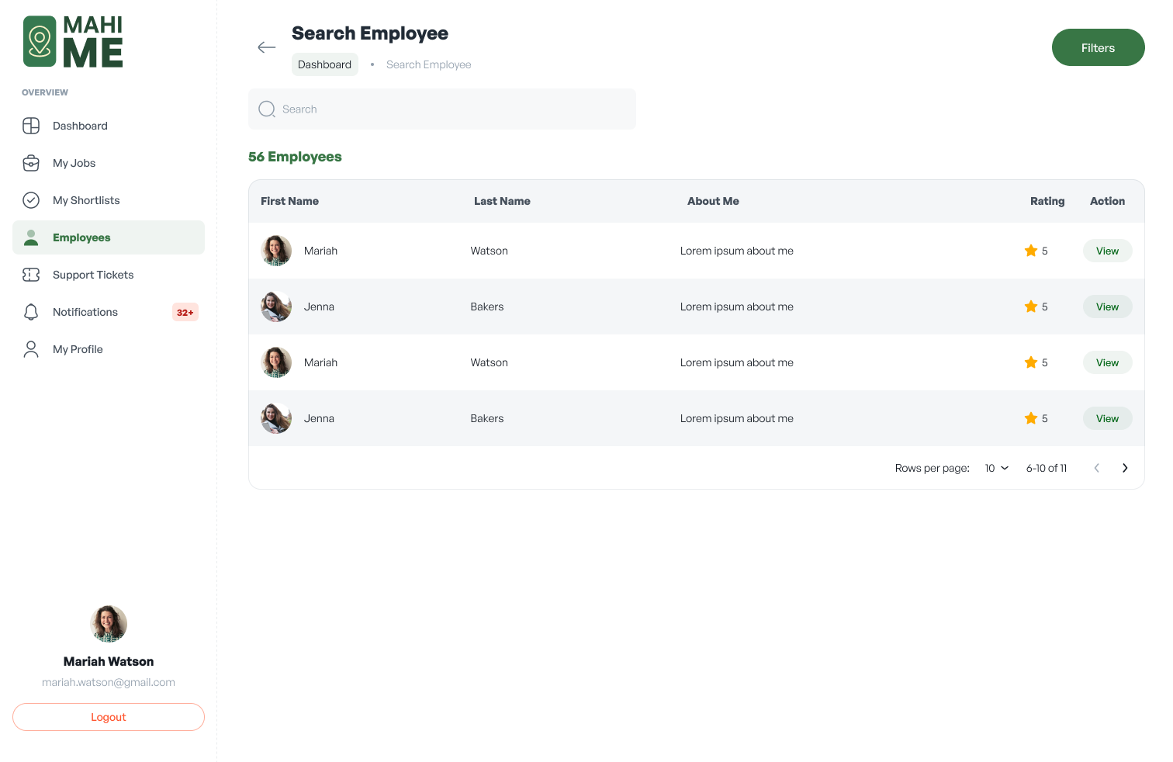This screenshot has height=762, width=1173.
Task: Open the Dashboard menu item
Action: (x=109, y=126)
